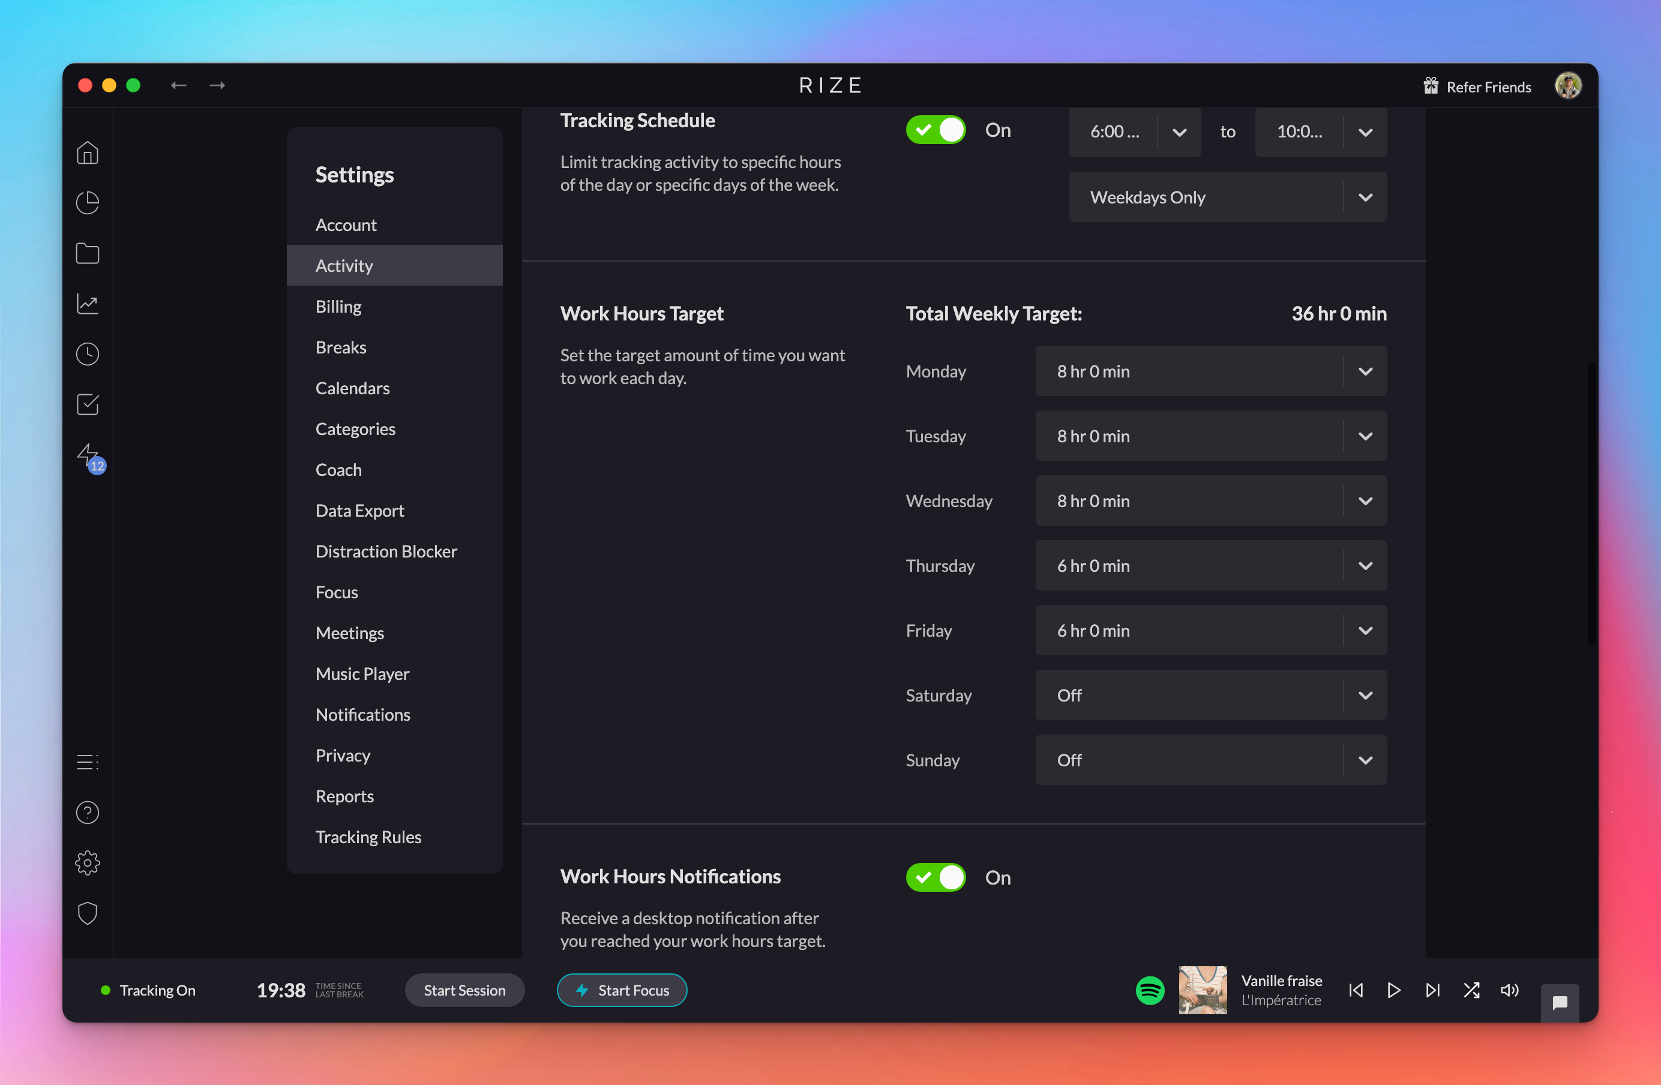
Task: Open the schedule end time dropdown
Action: pos(1320,132)
